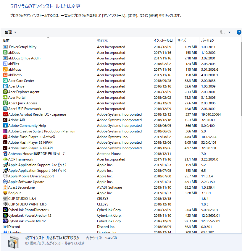Sort by インストール日 column header
Screen dimensions: 242x251
(164, 40)
